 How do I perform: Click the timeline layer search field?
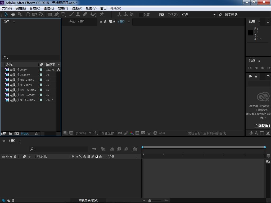coord(58,149)
